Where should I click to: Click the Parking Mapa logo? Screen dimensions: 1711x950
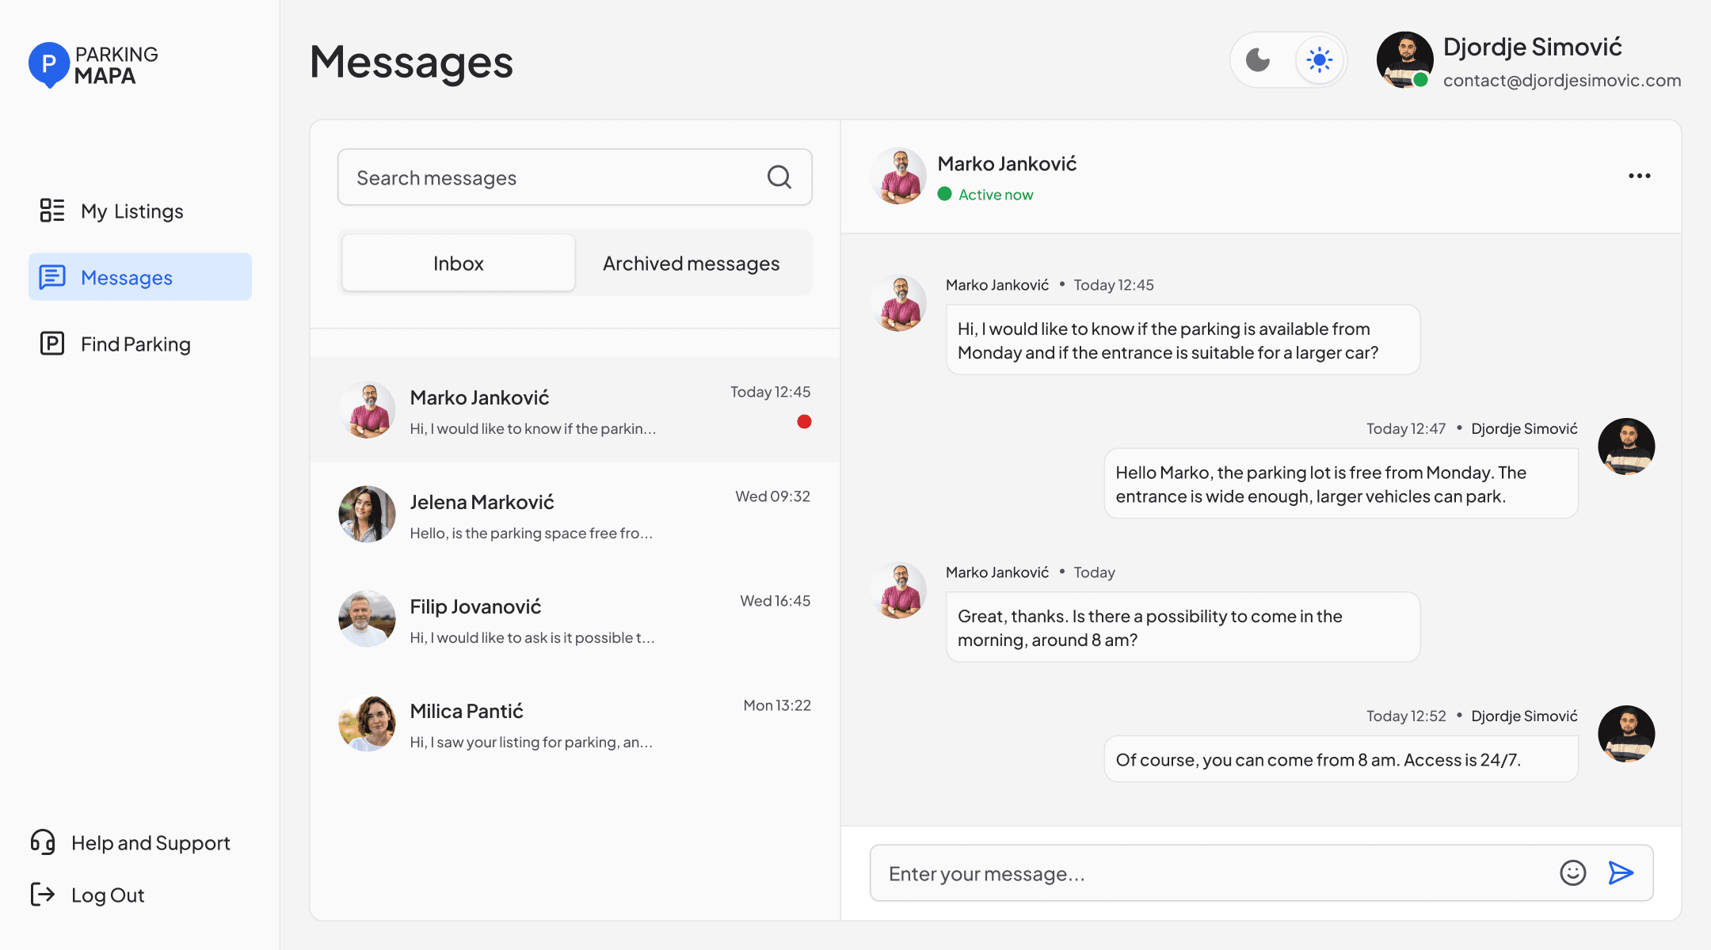point(93,65)
